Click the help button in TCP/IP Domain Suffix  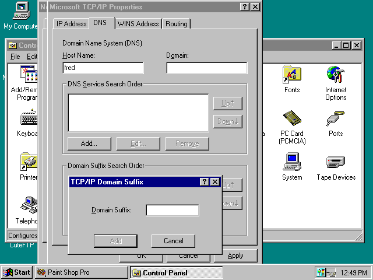[x=205, y=182]
